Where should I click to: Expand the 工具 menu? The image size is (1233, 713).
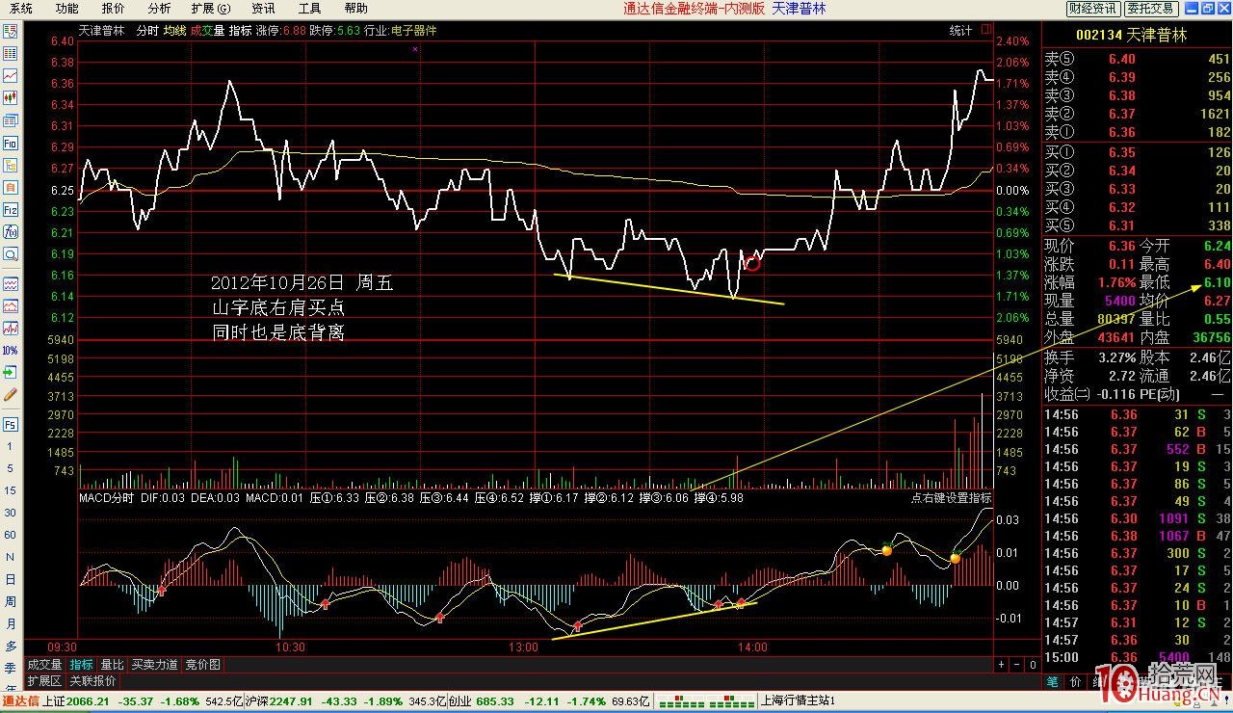click(309, 9)
